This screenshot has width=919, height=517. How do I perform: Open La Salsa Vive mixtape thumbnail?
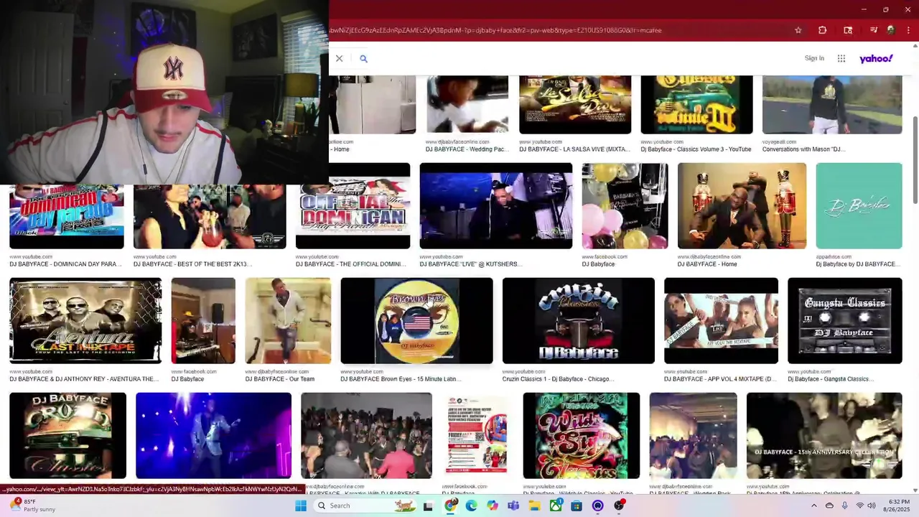pos(575,105)
